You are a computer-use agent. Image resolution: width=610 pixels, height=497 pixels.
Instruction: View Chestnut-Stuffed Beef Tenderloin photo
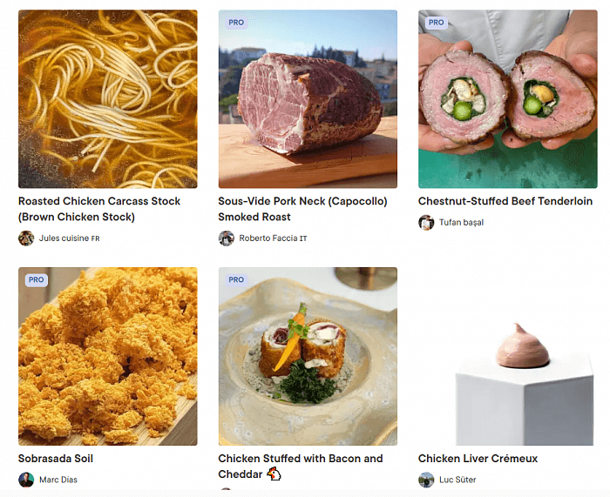(508, 99)
